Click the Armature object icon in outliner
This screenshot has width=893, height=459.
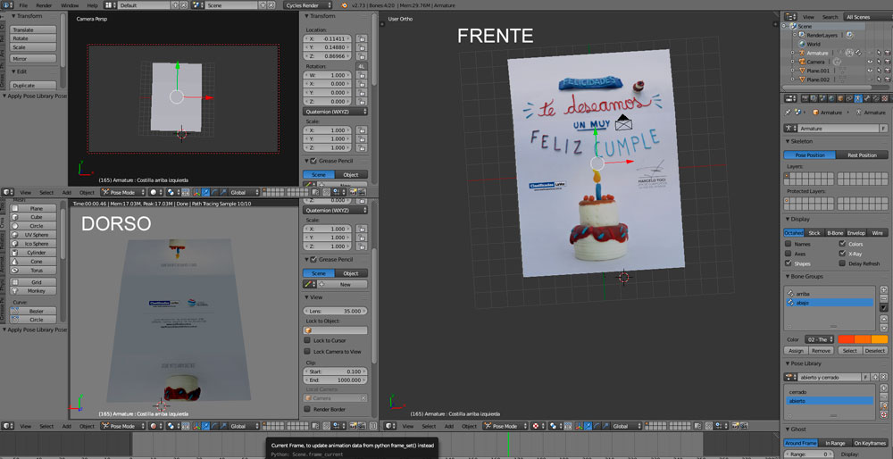tap(801, 53)
